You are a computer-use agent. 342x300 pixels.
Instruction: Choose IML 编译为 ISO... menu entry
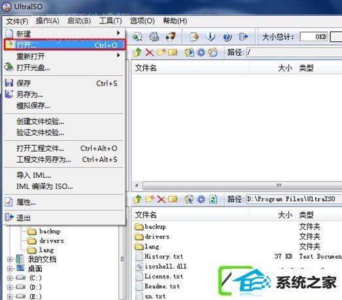[x=65, y=186]
